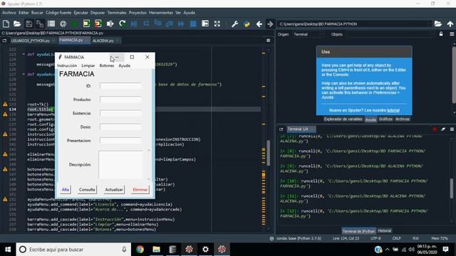Click the step into debug icon
Screen dimensions: 456x256
(157, 23)
